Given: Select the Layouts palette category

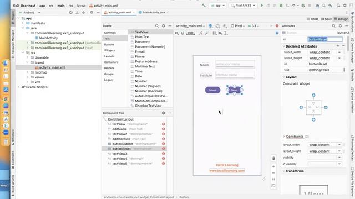Looking at the screenshot, I should click(x=109, y=56).
